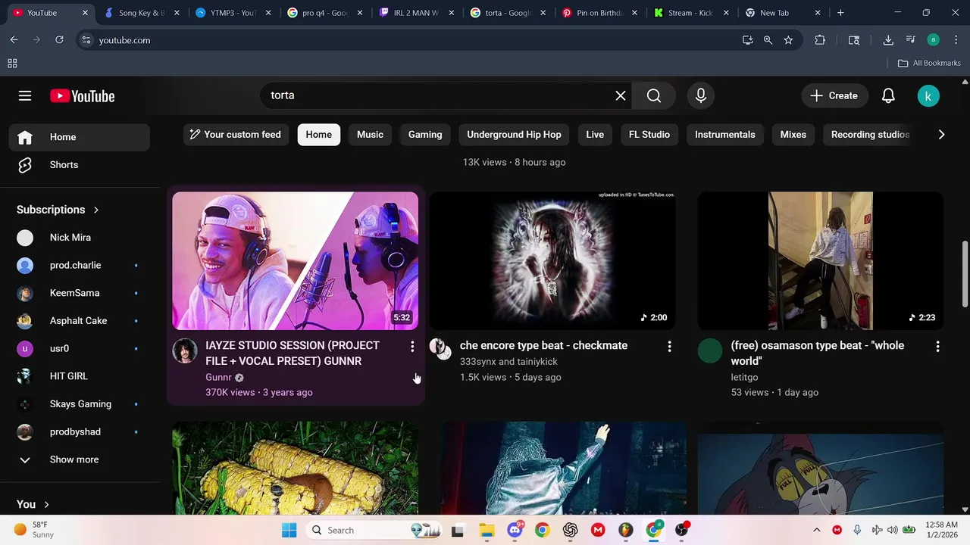Expand the You section chevron
Viewport: 970px width, 545px height.
46,504
